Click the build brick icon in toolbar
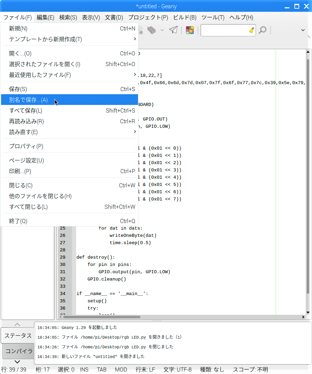Screen dimensions: 312x374 151,30
